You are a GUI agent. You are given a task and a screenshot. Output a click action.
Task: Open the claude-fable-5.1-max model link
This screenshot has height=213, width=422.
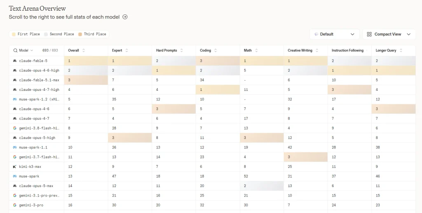pyautogui.click(x=39, y=80)
